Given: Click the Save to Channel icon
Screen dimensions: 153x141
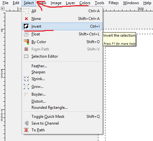Looking at the screenshot, I should (26, 123).
